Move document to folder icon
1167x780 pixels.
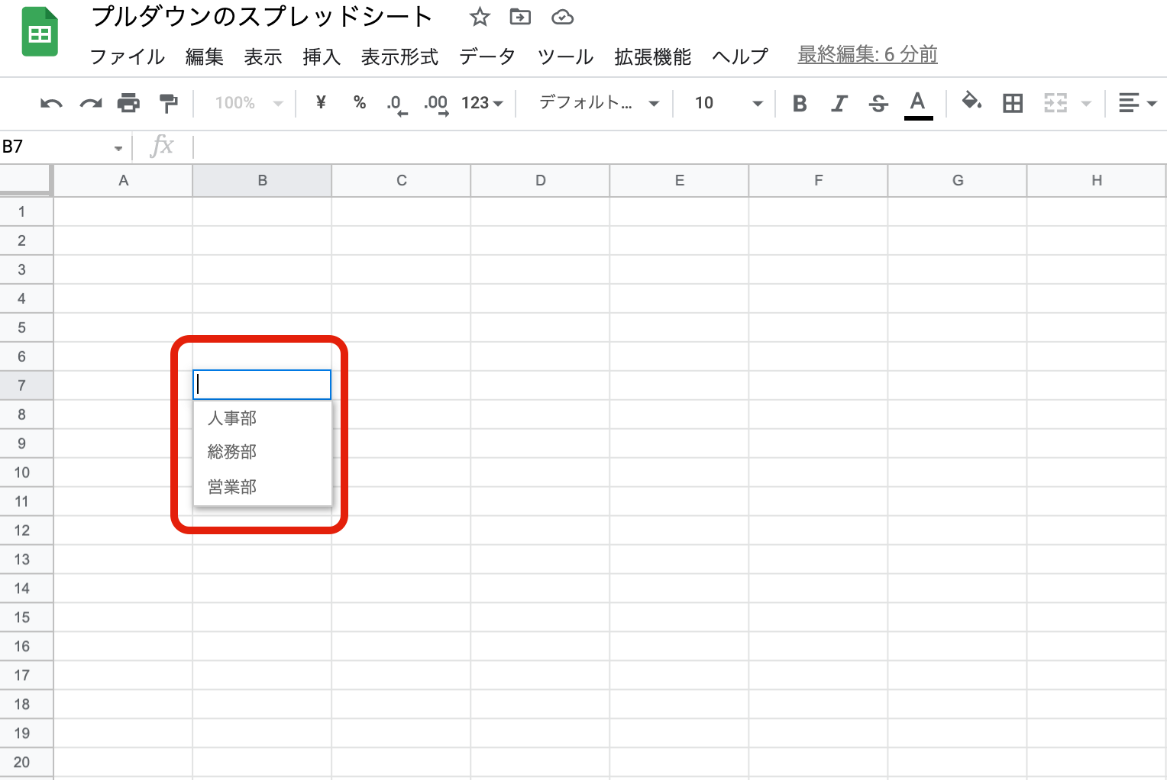(520, 17)
